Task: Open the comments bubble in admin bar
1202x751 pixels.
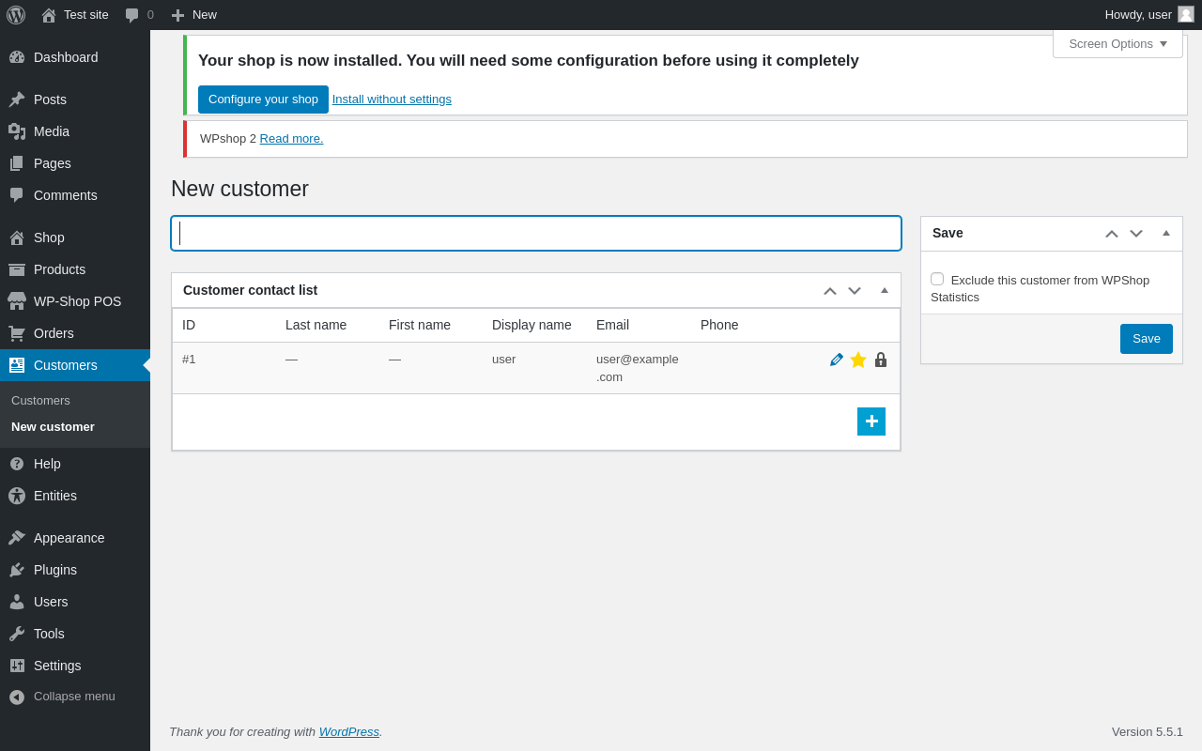Action: 139,15
